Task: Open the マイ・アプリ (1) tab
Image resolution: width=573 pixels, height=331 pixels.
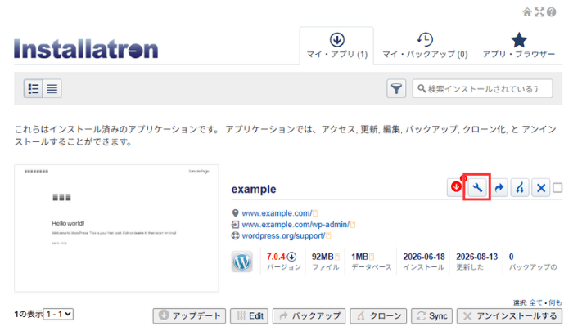Action: click(336, 46)
